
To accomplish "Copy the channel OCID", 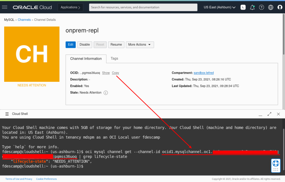I will (116, 73).
